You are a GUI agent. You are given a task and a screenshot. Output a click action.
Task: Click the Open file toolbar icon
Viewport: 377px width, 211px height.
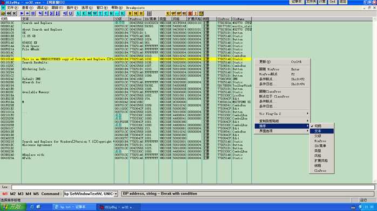3,13
